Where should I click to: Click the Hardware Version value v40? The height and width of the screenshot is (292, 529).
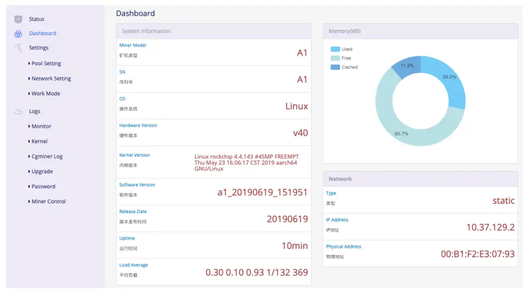click(300, 133)
